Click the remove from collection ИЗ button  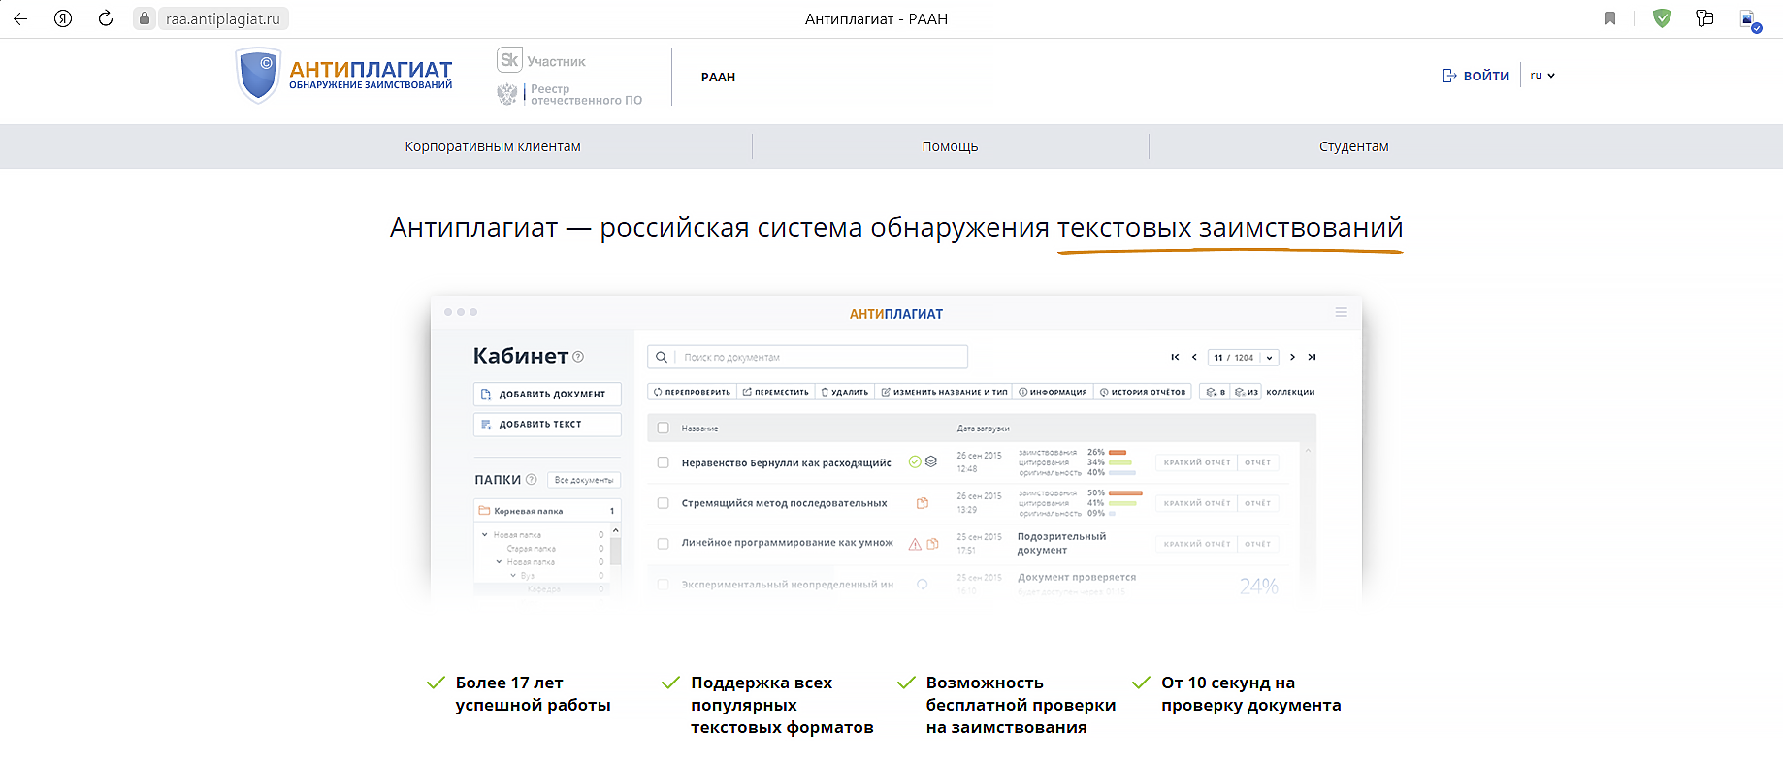[1246, 392]
